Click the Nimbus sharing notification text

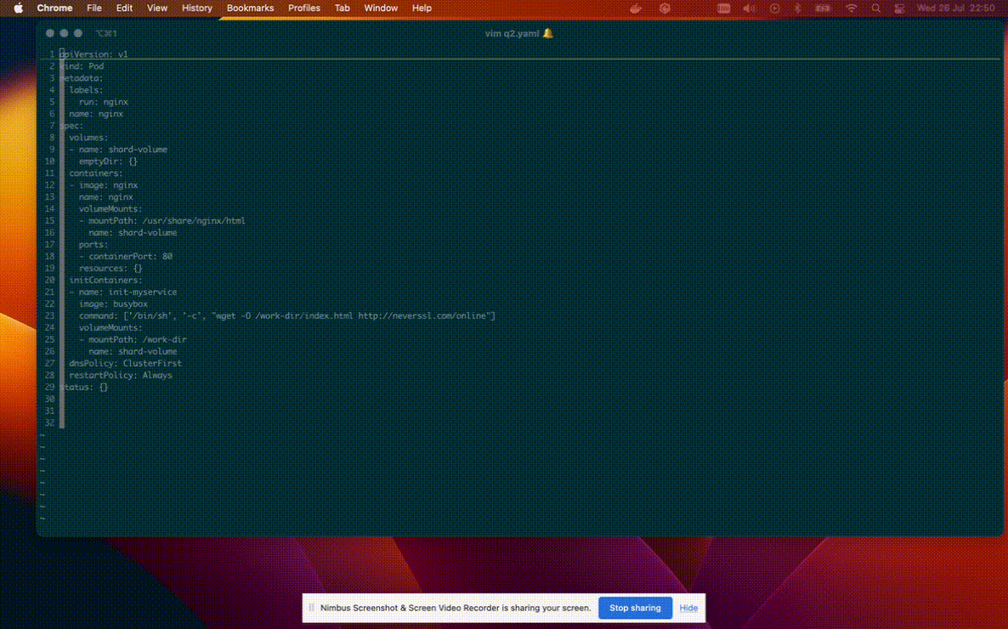pos(456,608)
